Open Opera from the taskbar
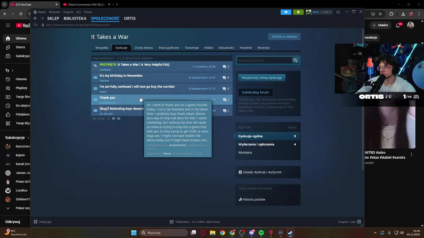 [x=203, y=233]
